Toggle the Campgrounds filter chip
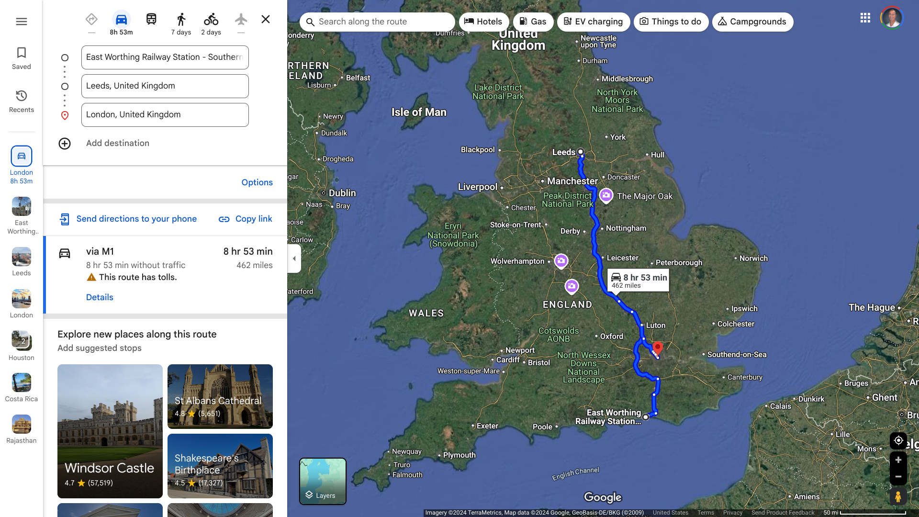 pos(752,22)
